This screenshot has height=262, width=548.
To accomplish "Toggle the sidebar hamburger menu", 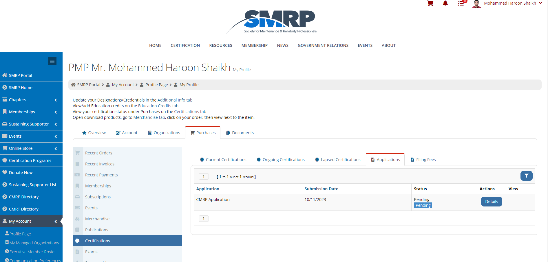I will 52,61.
